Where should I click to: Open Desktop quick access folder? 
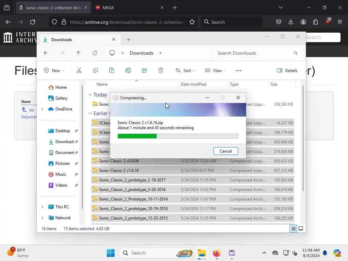click(x=59, y=131)
